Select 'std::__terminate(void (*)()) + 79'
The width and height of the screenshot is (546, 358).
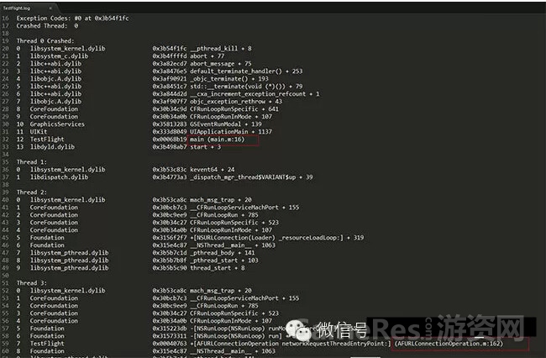coord(246,87)
